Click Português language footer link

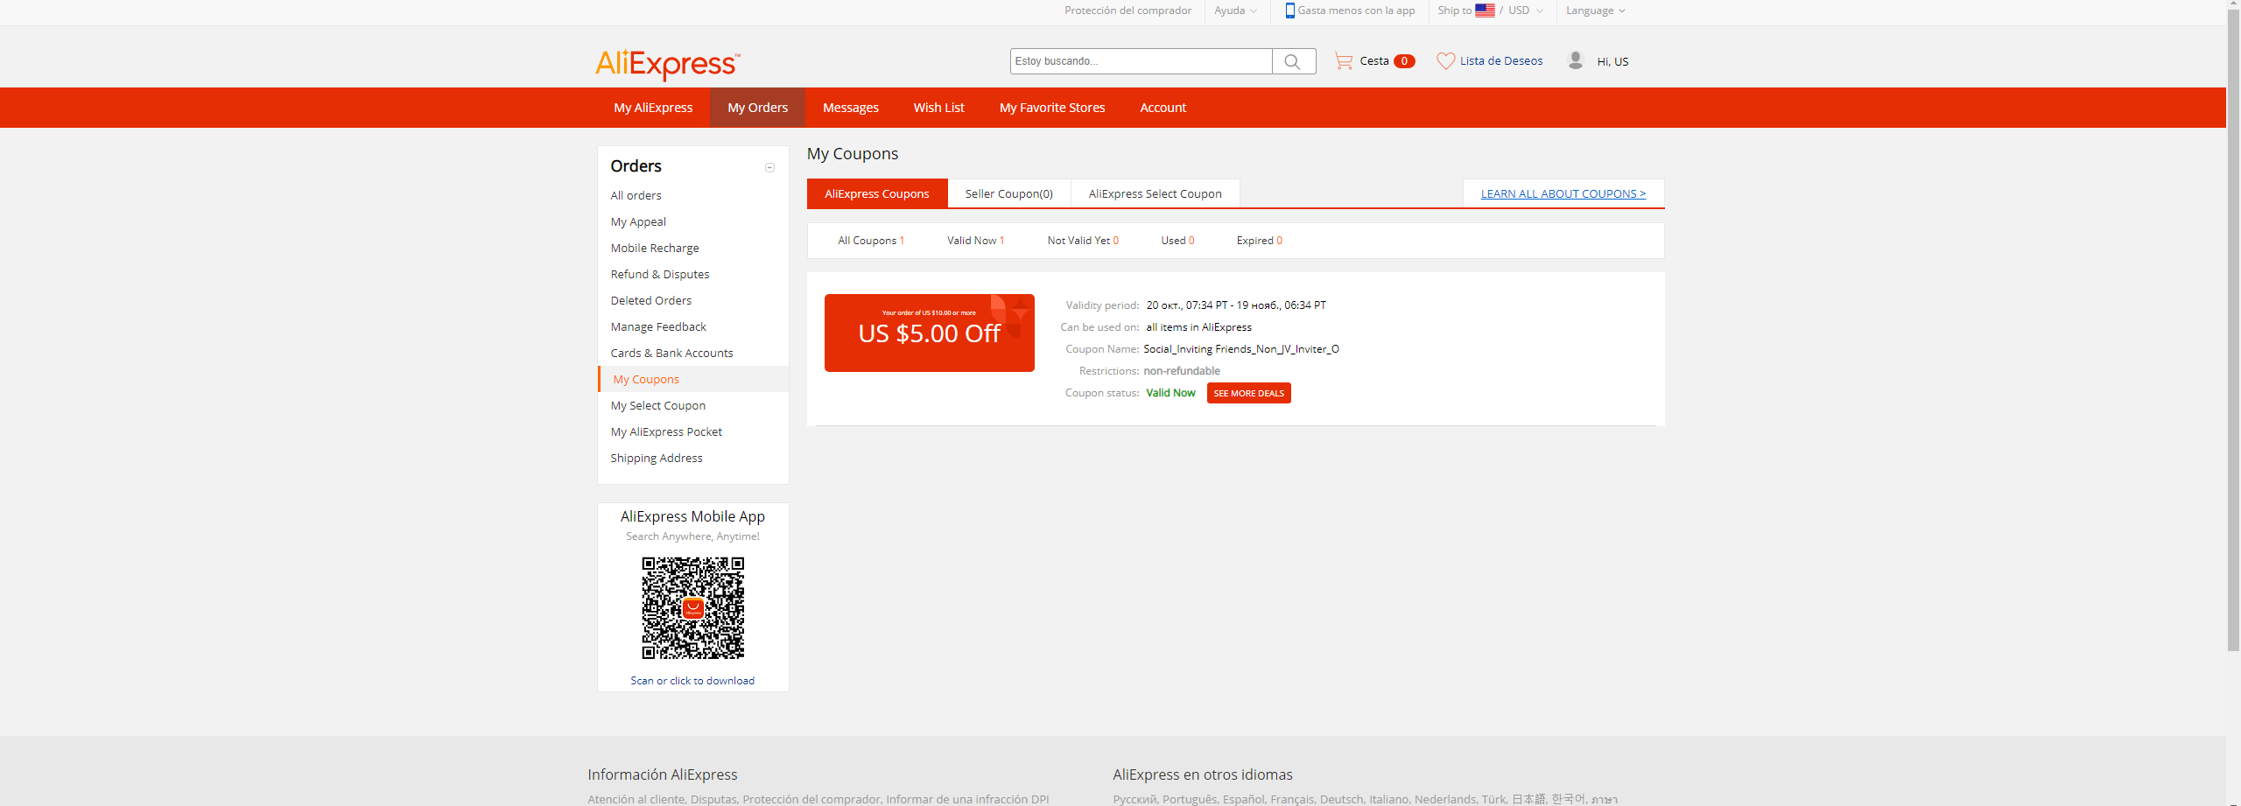[x=1190, y=799]
